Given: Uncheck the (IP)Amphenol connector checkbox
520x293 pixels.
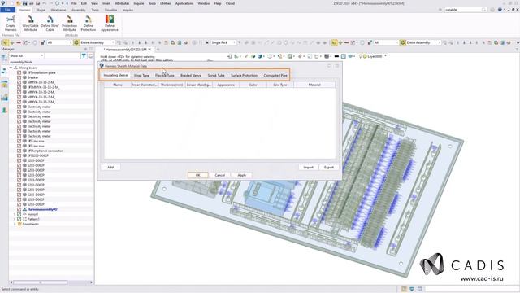Looking at the screenshot, I should pyautogui.click(x=19, y=151).
